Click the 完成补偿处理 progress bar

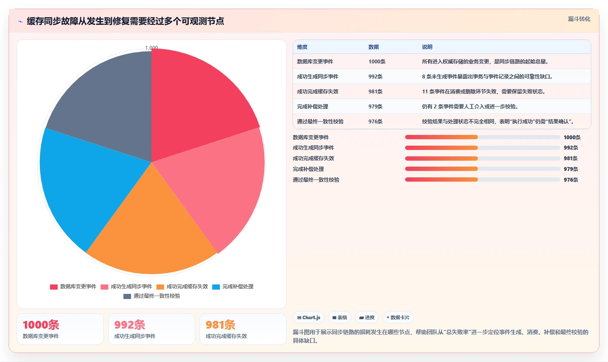[x=483, y=169]
